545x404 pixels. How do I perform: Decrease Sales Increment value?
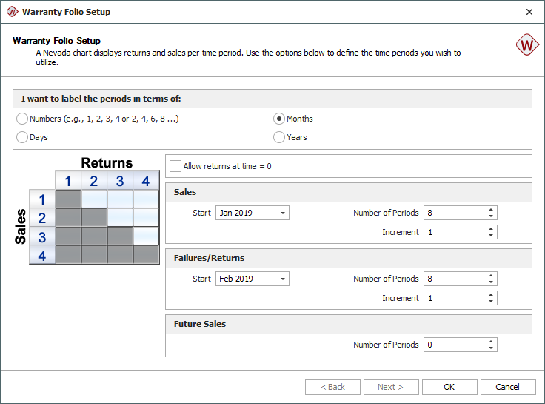[490, 236]
